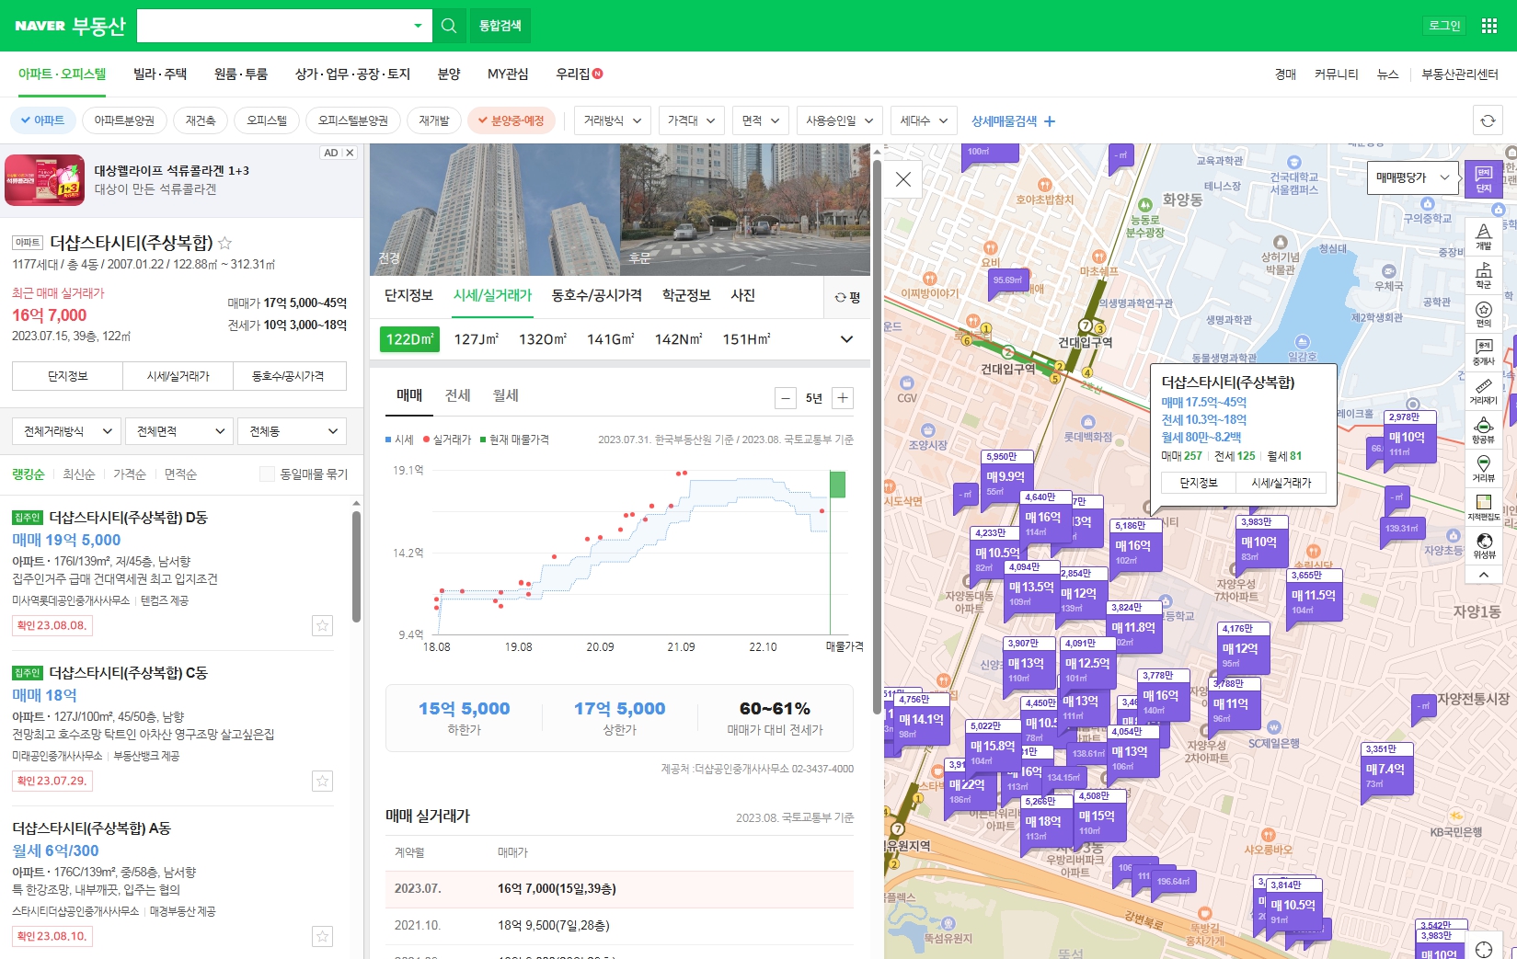Open the 후문 back gate photo thumbnail
The height and width of the screenshot is (959, 1517).
745,210
